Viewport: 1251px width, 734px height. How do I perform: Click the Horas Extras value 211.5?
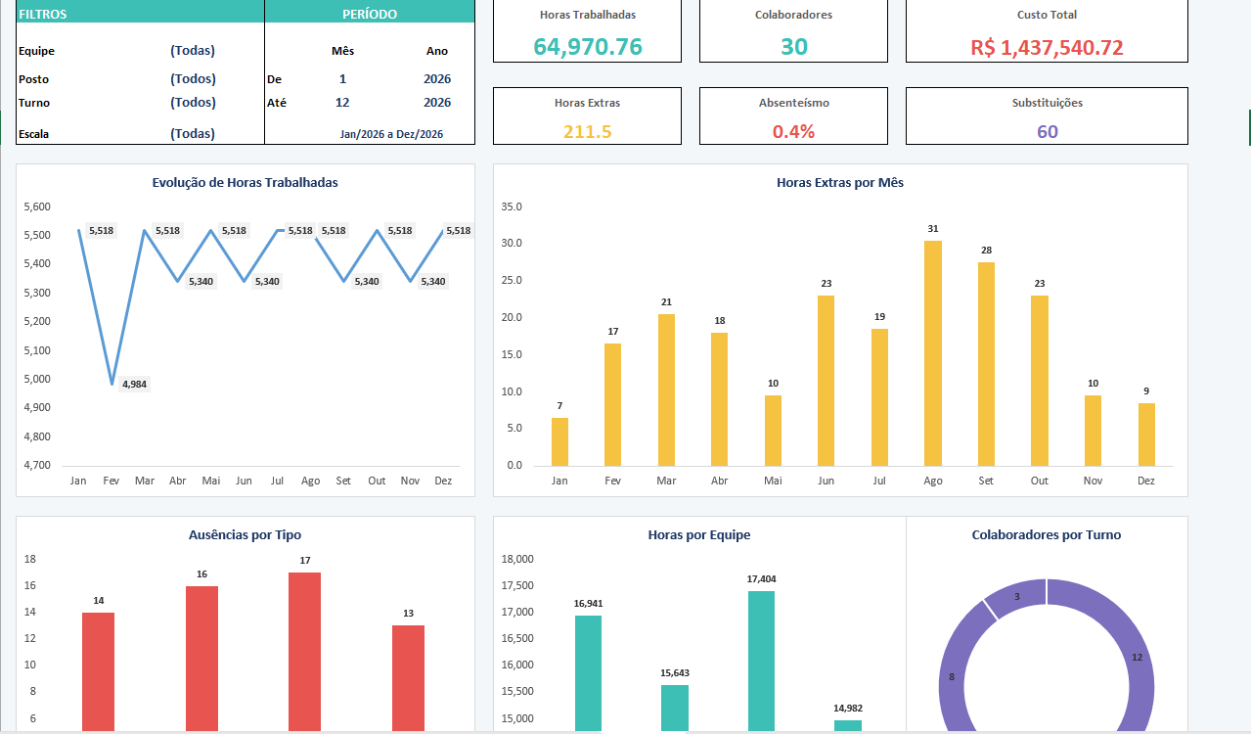[587, 131]
